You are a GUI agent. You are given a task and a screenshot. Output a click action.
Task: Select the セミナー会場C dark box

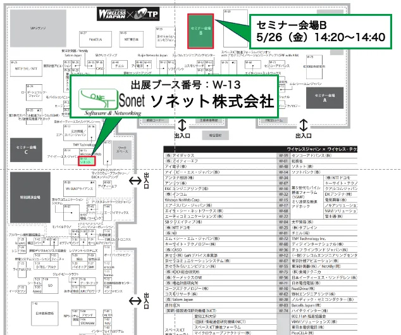click(26, 150)
